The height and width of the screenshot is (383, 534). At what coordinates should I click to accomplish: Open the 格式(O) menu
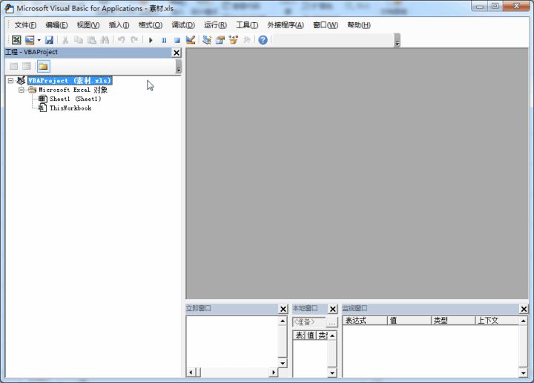tap(150, 25)
